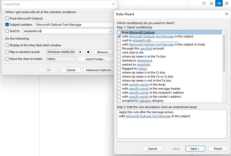Check 'where my name is in the To or Cc box'
The height and width of the screenshot is (156, 231).
tap(119, 76)
